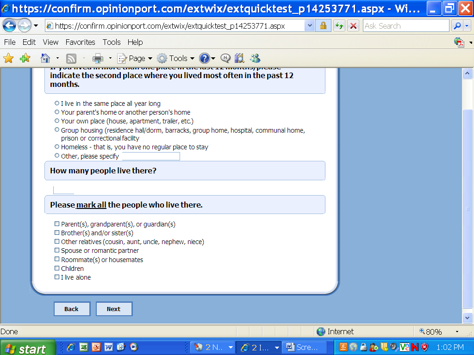Stop loading with red X icon
Screen dimensions: 474x355
point(353,26)
